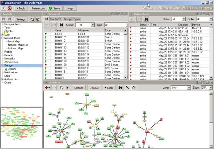Switch to the RouterOS tab

coord(56,19)
